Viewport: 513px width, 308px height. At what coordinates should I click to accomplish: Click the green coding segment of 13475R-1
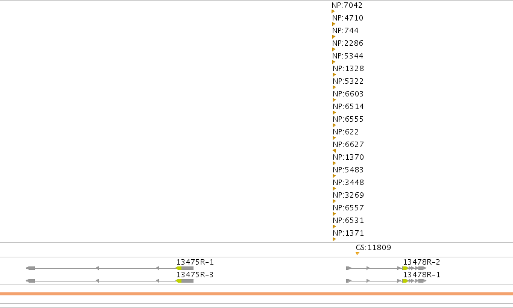(179, 268)
